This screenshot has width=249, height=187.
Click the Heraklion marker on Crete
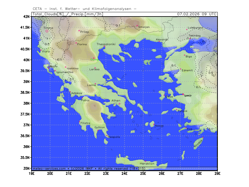[x=145, y=161]
